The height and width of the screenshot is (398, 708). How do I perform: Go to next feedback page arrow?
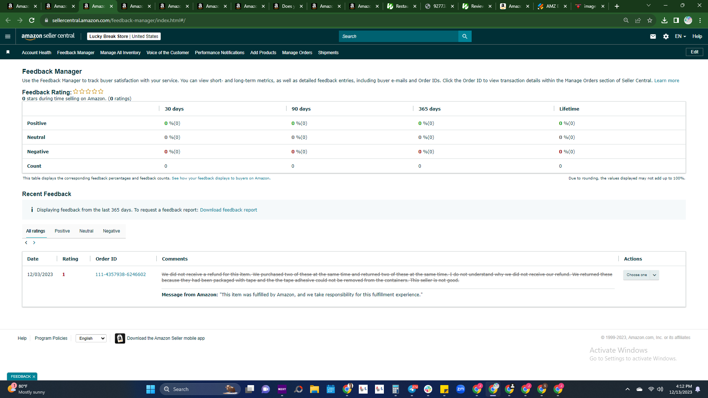tap(34, 242)
